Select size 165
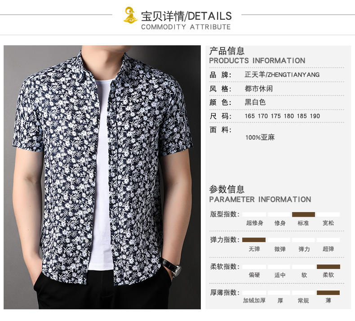Image resolution: width=355 pixels, height=321 pixels. click(x=250, y=116)
